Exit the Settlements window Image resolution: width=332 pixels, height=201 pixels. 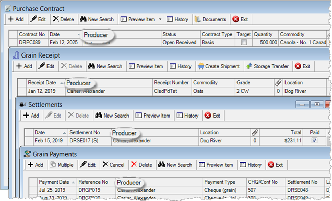point(212,116)
